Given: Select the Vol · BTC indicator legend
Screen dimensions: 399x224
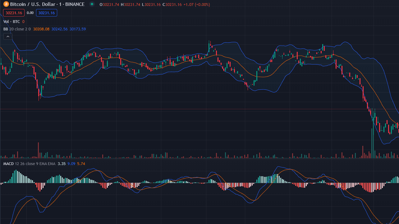Looking at the screenshot, I should [11, 21].
